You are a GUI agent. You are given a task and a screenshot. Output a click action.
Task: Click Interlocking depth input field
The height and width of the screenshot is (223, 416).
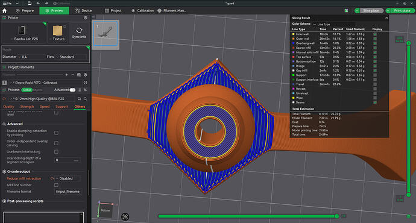pos(68,160)
